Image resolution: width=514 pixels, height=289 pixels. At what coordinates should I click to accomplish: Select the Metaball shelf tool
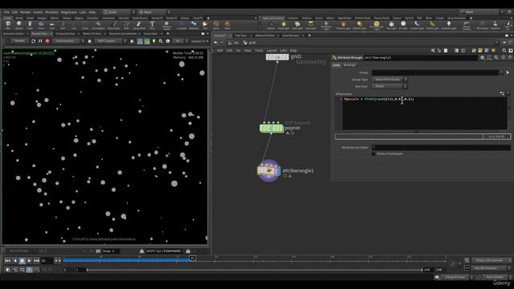coord(194,25)
